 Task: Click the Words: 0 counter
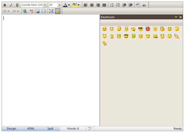[x=73, y=129]
